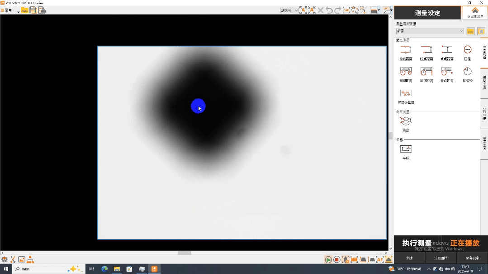Viewport: 488px width, 274px height.
Task: Click the enlarge-to-fit 'A' expand icon
Action: pyautogui.click(x=303, y=10)
